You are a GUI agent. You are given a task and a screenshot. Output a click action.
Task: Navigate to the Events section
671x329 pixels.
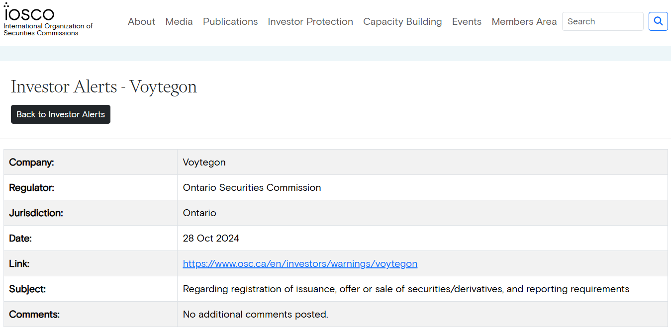click(467, 22)
